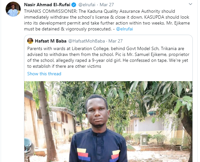Screen dimensions: 200x162
Task: Open Nasir Ahmad El-Rufai's profile avatar
Action: coord(13,9)
